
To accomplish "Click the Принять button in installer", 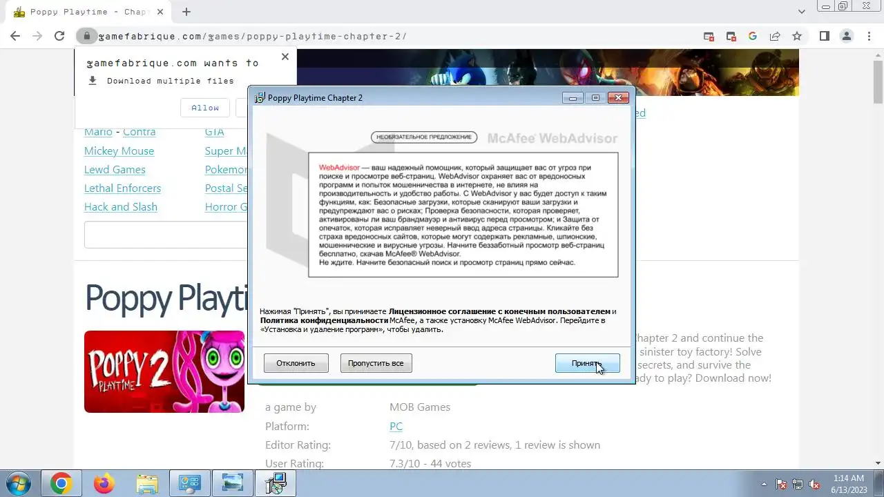I will pyautogui.click(x=587, y=363).
